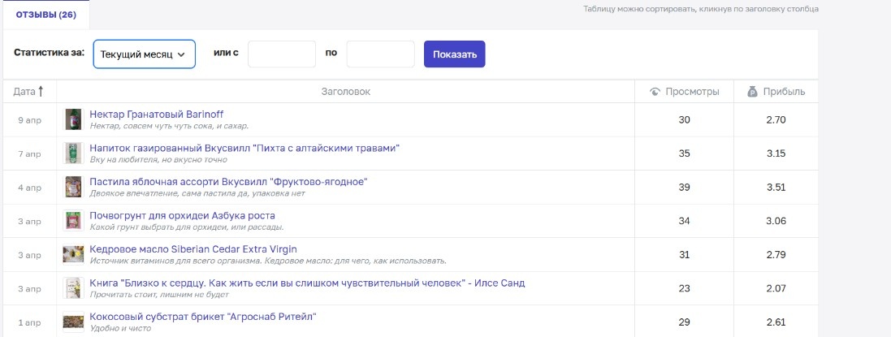Click views value 23 in Книга row
891x337 pixels.
pos(684,288)
